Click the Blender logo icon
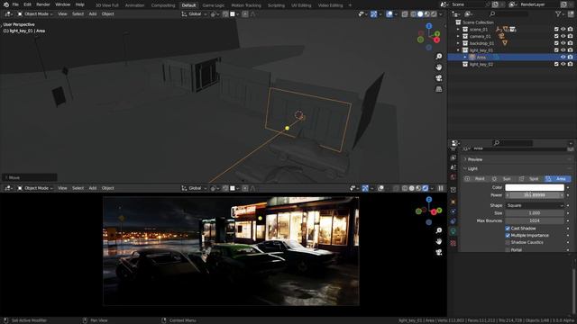 point(6,4)
